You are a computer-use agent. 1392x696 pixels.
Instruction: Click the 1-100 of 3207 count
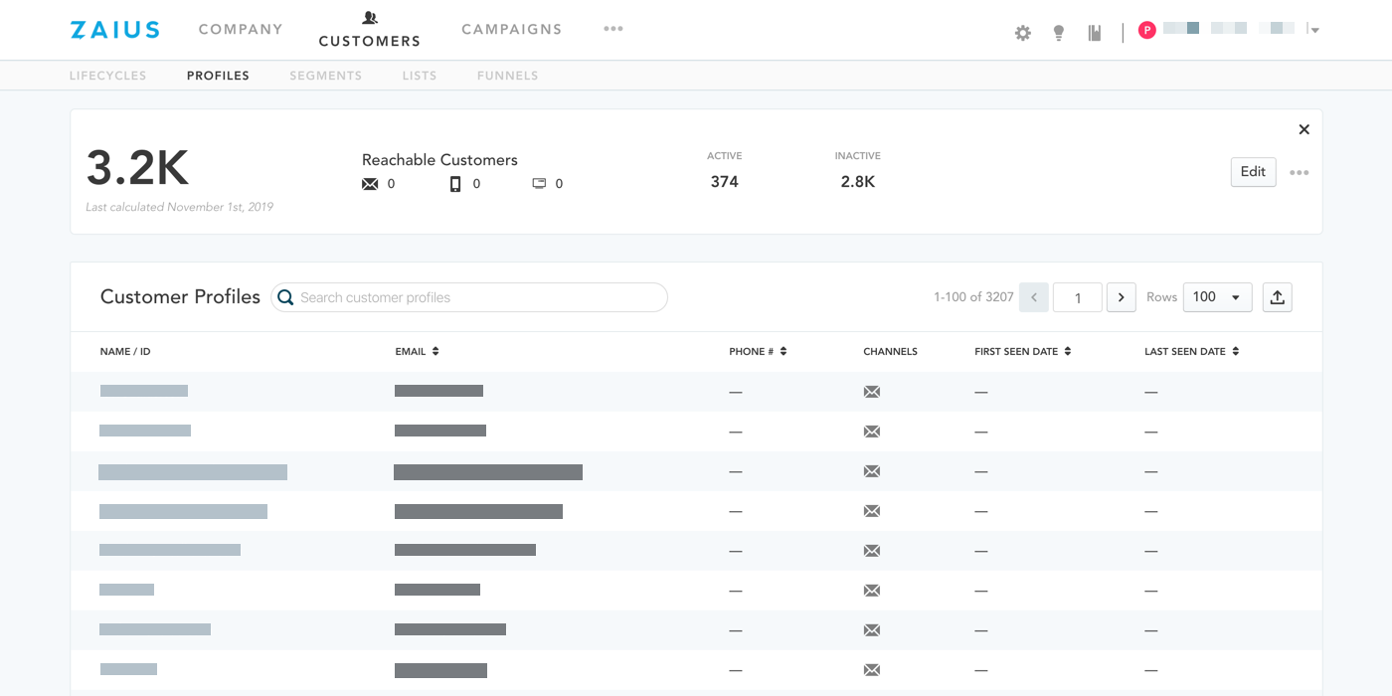click(x=973, y=297)
